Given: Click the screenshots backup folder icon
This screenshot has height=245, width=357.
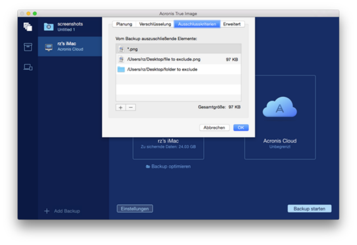Looking at the screenshot, I should (x=49, y=27).
